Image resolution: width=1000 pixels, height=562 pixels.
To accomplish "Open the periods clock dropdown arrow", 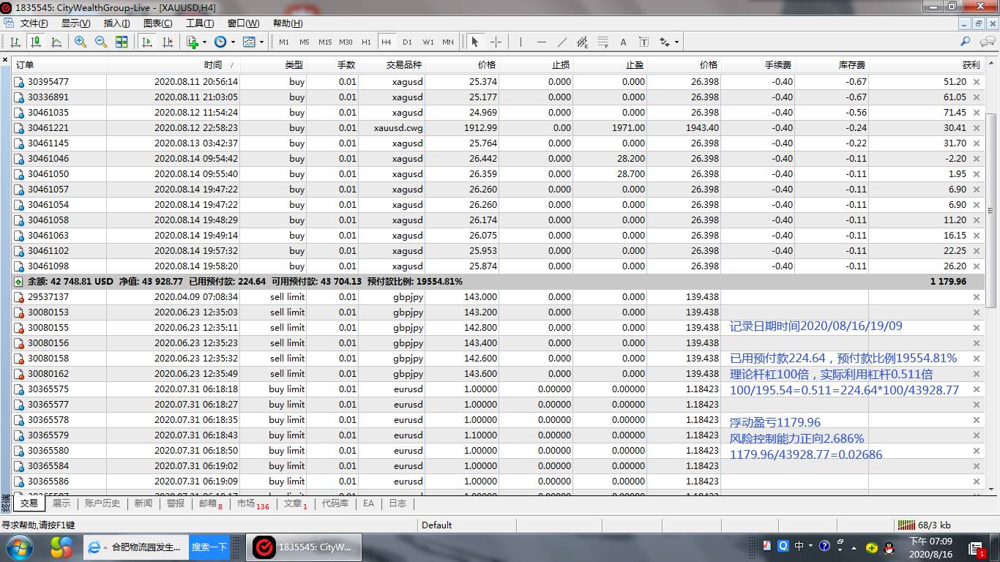I will [232, 42].
